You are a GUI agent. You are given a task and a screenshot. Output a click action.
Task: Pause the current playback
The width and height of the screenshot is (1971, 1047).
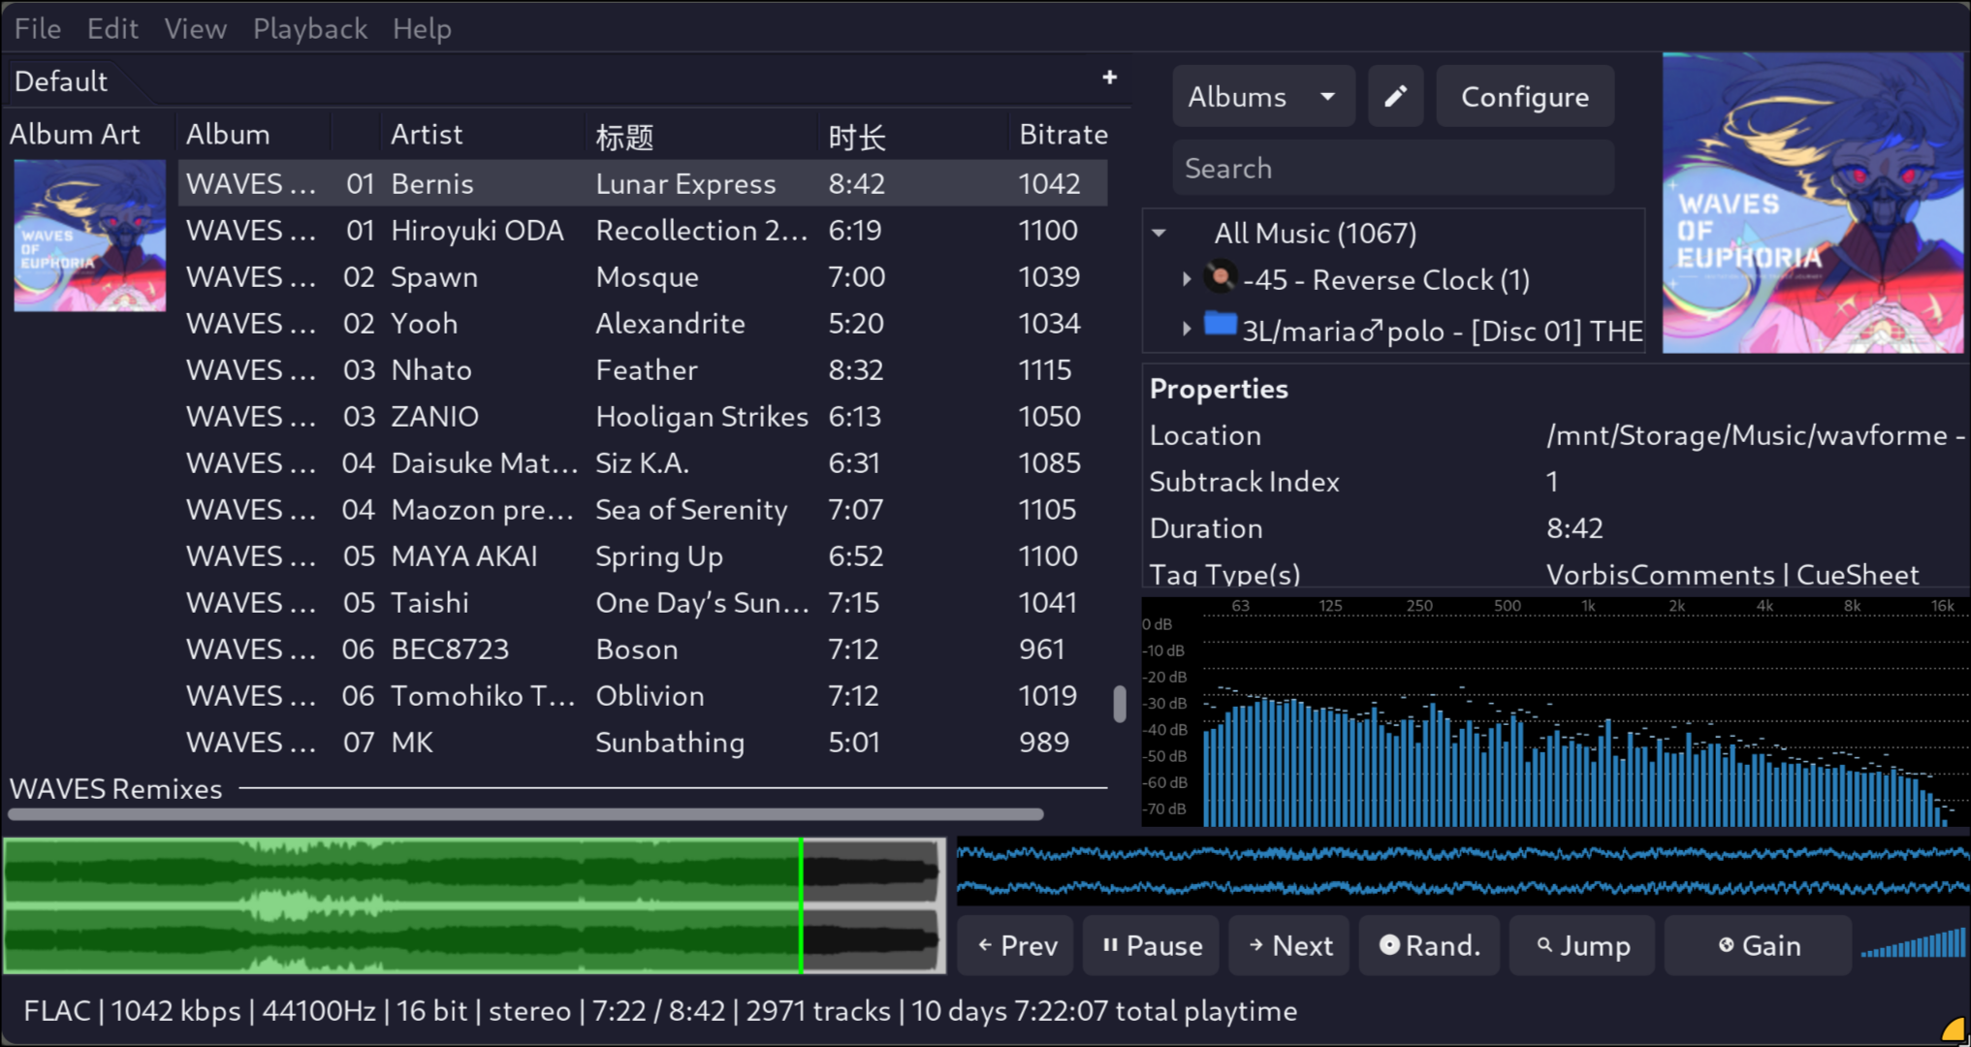[1151, 945]
